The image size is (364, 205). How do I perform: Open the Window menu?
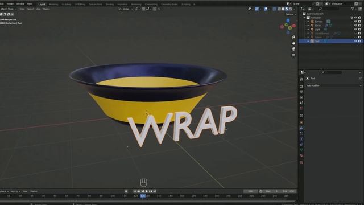(x=20, y=4)
